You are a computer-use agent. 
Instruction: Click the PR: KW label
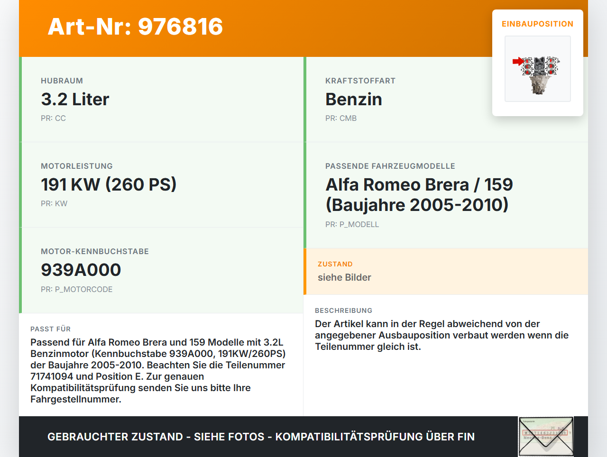[x=54, y=204]
